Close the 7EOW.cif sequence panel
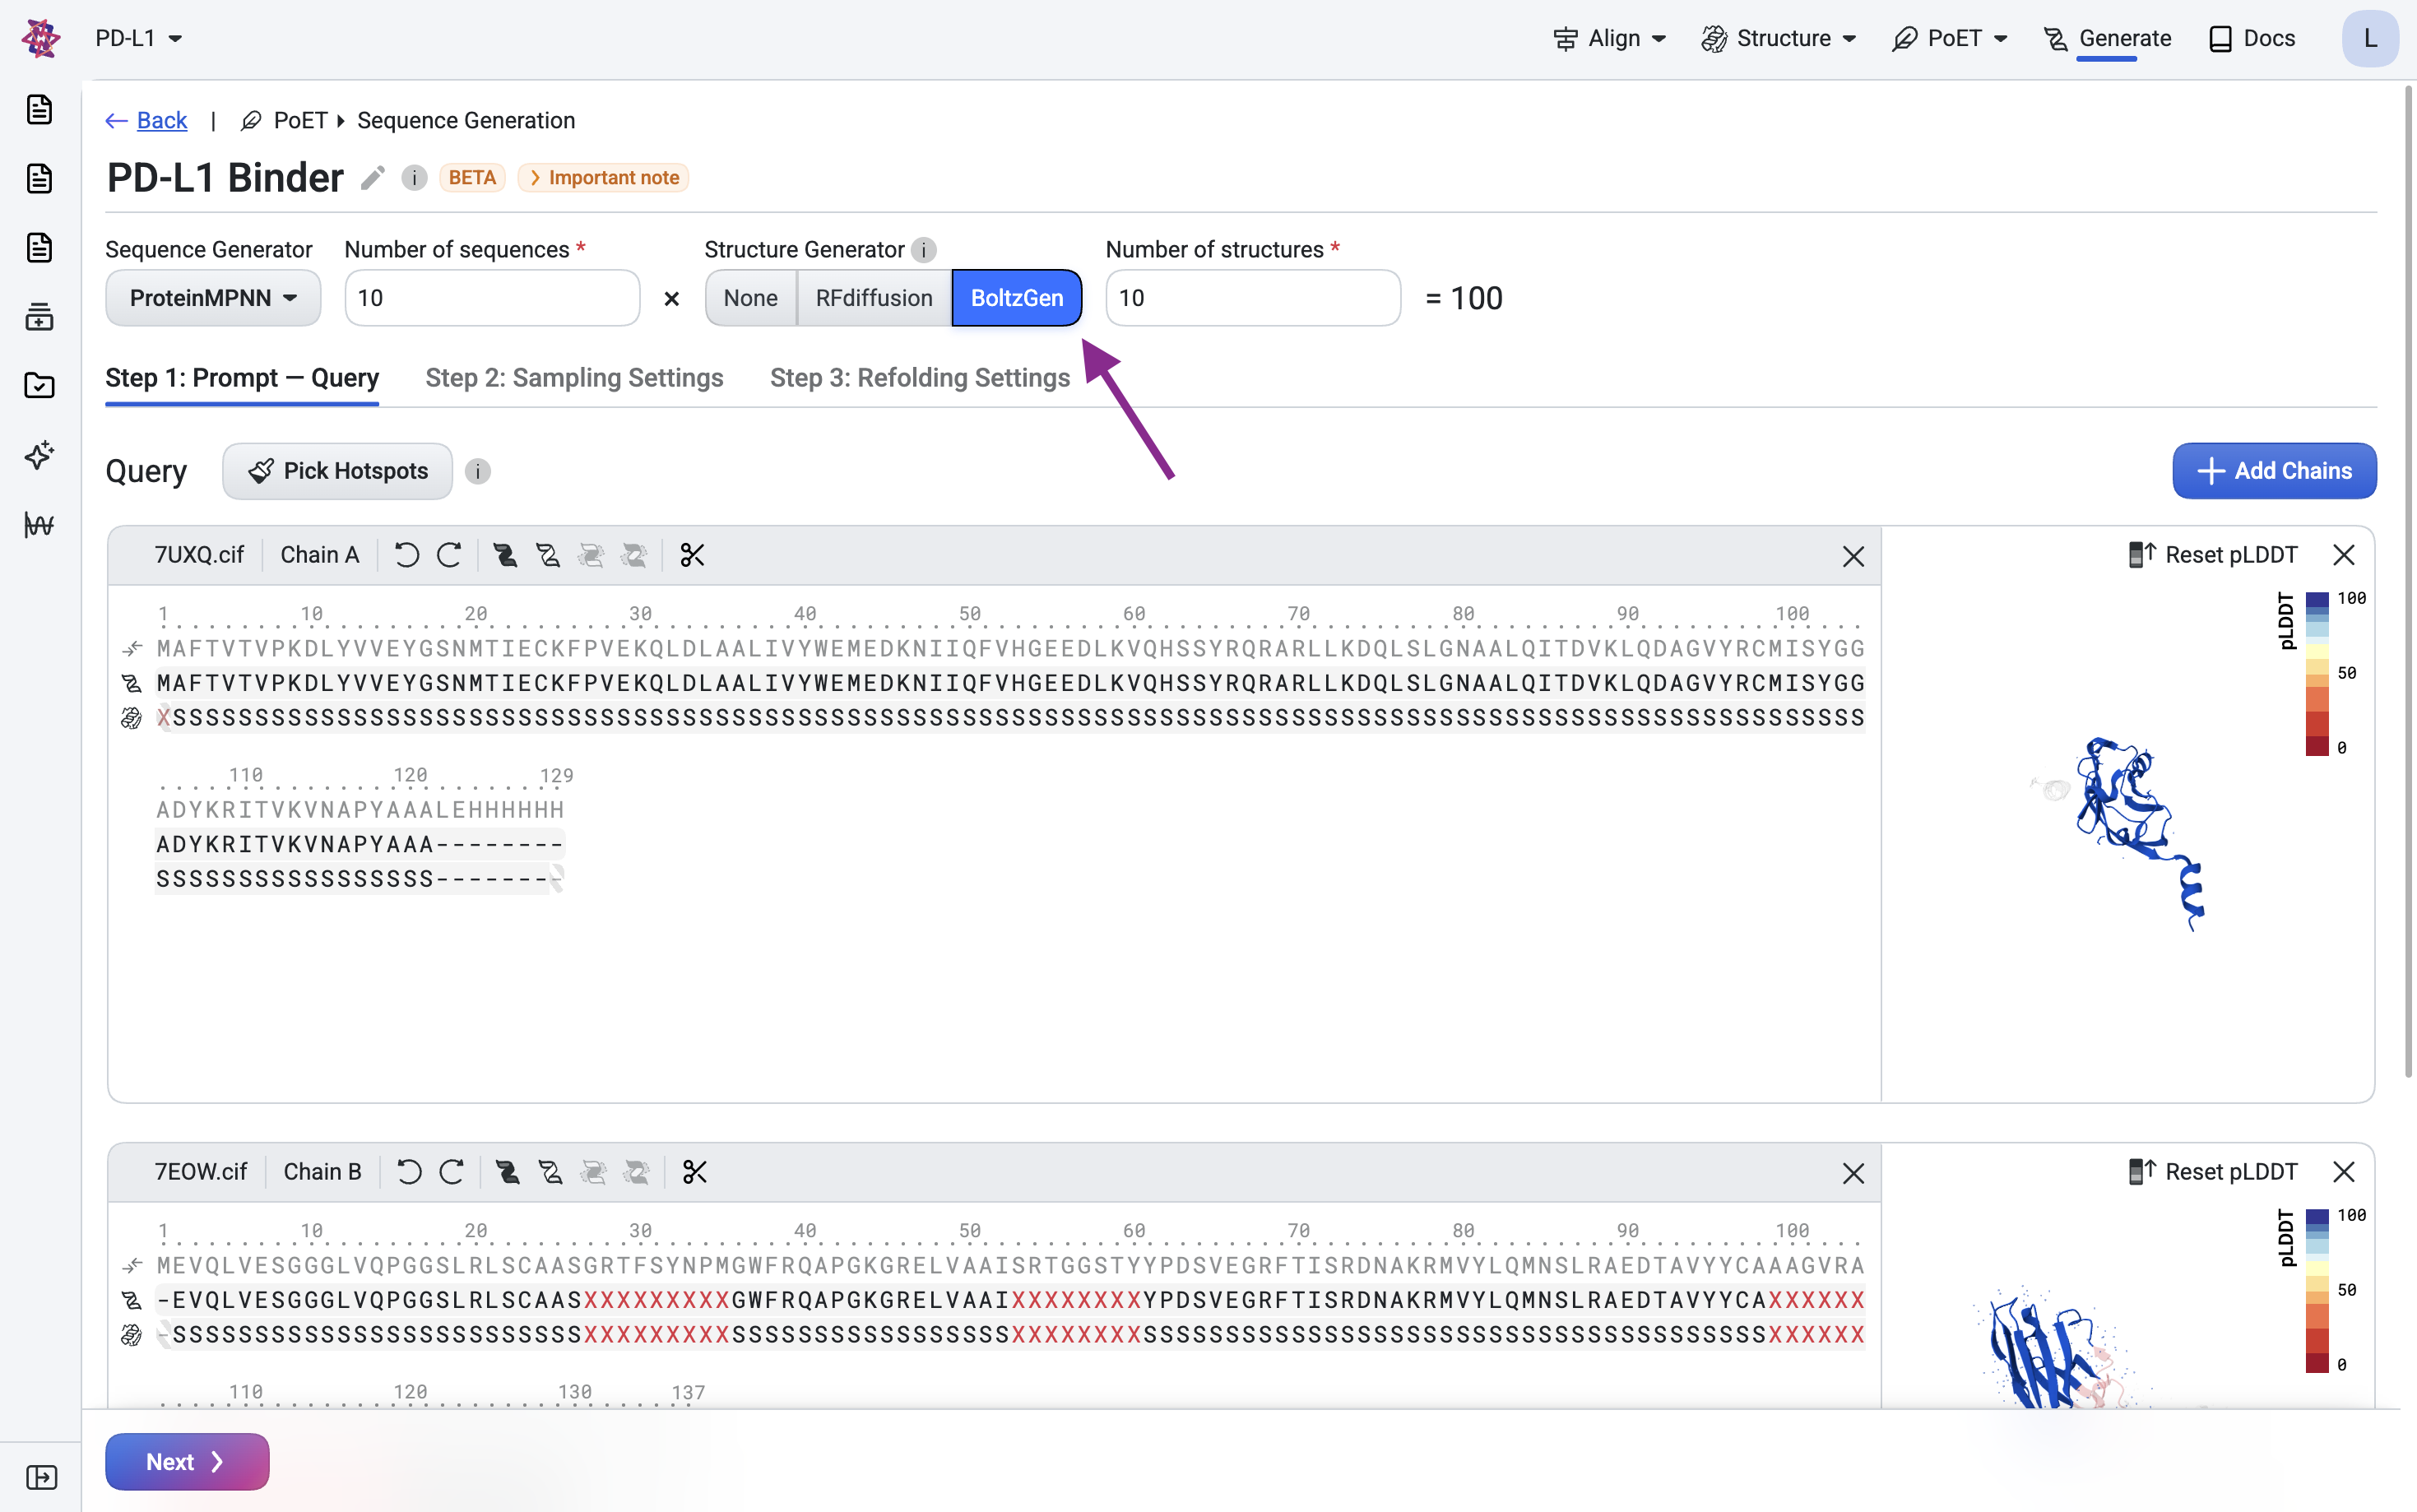 click(1853, 1173)
